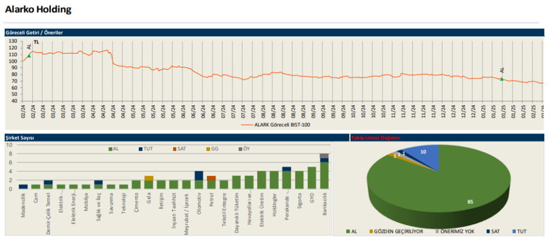Click the Otomotiv bar in the chart

click(198, 180)
